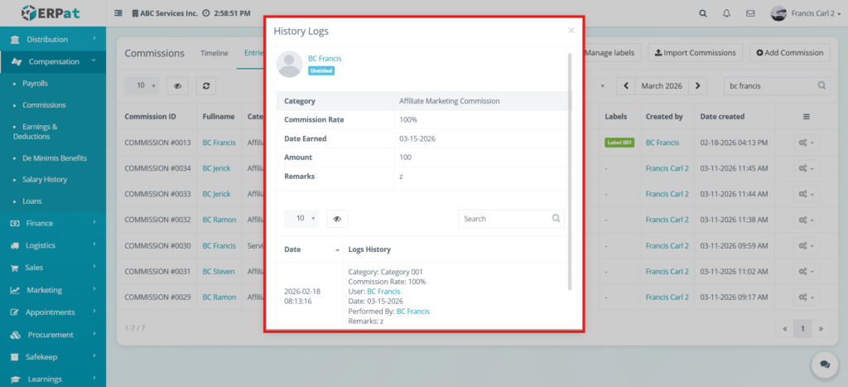Open the search icon in the top bar

(x=702, y=14)
